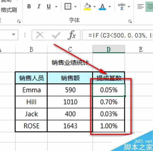Image resolution: width=153 pixels, height=151 pixels.
Task: Select column D header
Action: point(109,49)
